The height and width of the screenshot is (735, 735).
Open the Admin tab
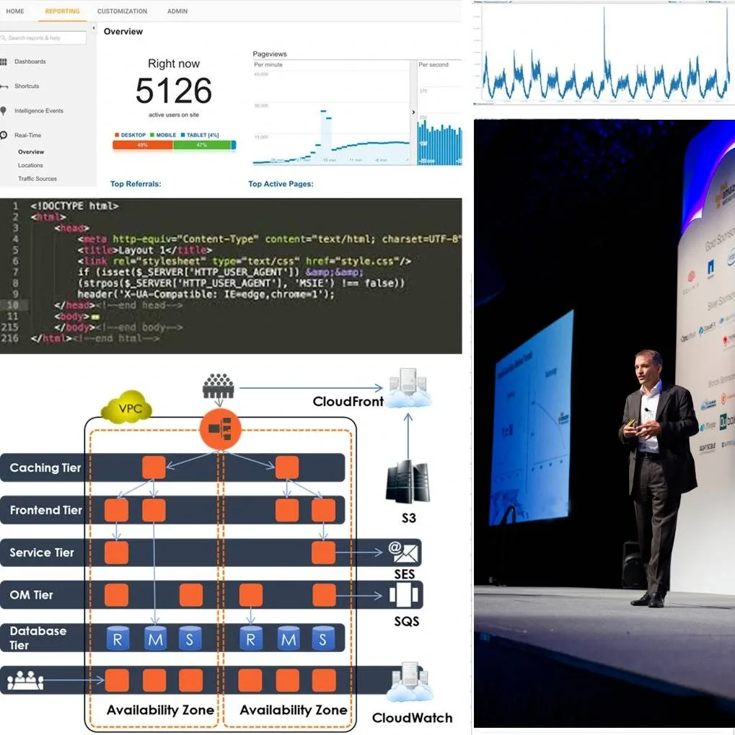tap(177, 12)
